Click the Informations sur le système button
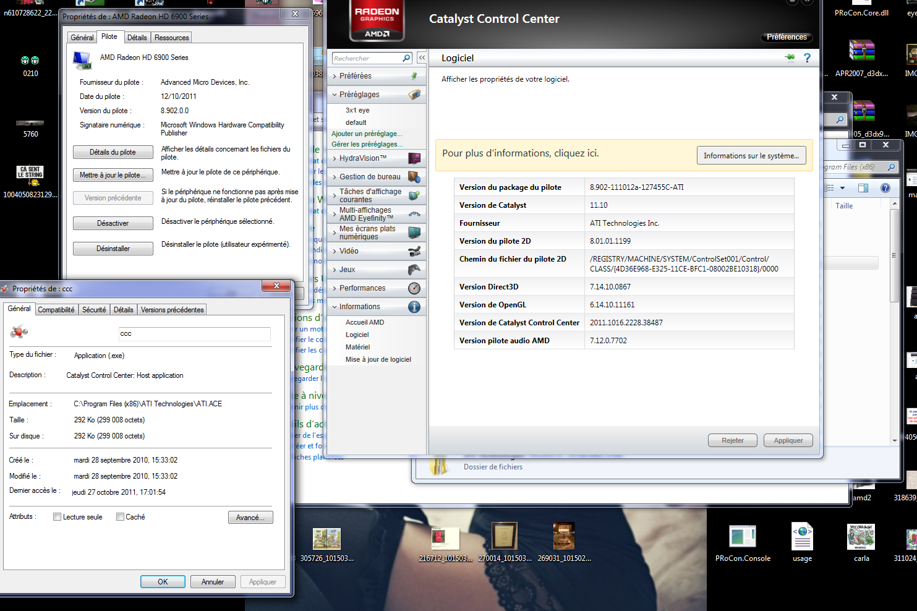Screen dimensions: 917x611 pos(751,156)
